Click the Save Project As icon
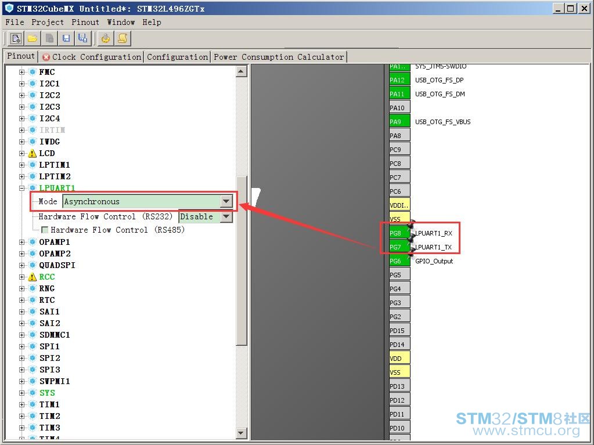The width and height of the screenshot is (594, 445). [82, 38]
